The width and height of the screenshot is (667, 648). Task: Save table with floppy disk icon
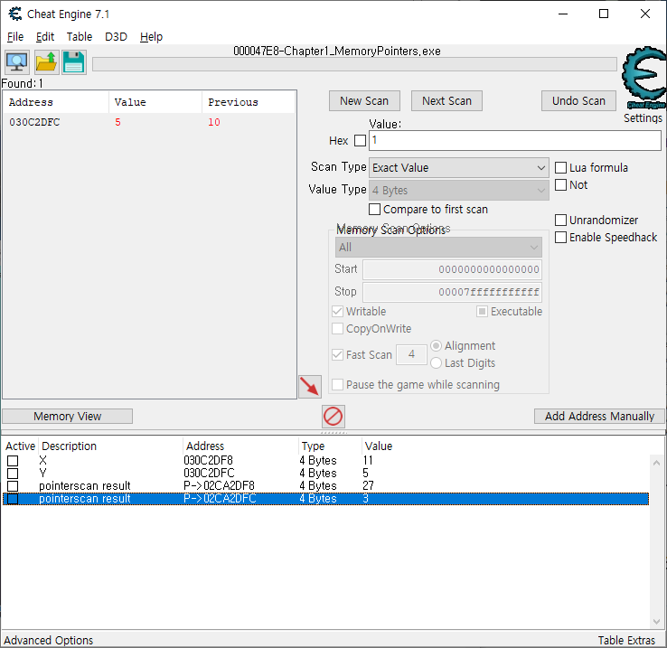[x=74, y=62]
